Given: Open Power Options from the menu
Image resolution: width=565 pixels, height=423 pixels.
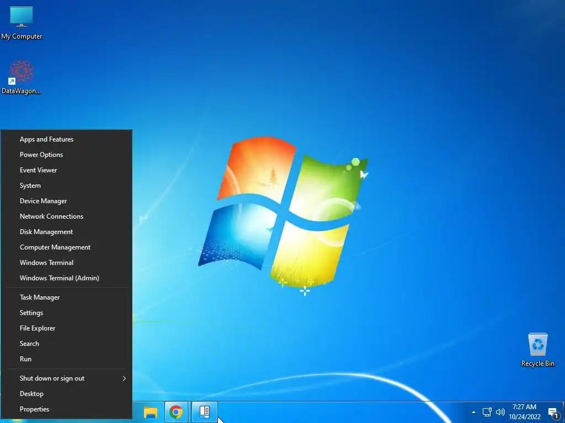Looking at the screenshot, I should pyautogui.click(x=67, y=155).
